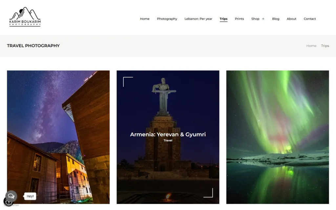
Task: Go to the Home menu item
Action: click(x=145, y=19)
